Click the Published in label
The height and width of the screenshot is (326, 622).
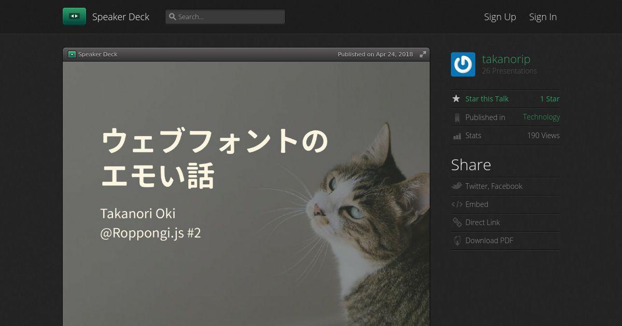coord(485,117)
